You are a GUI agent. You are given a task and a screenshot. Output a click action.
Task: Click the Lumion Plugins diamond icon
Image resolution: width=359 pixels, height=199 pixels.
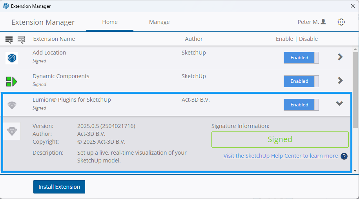12,105
